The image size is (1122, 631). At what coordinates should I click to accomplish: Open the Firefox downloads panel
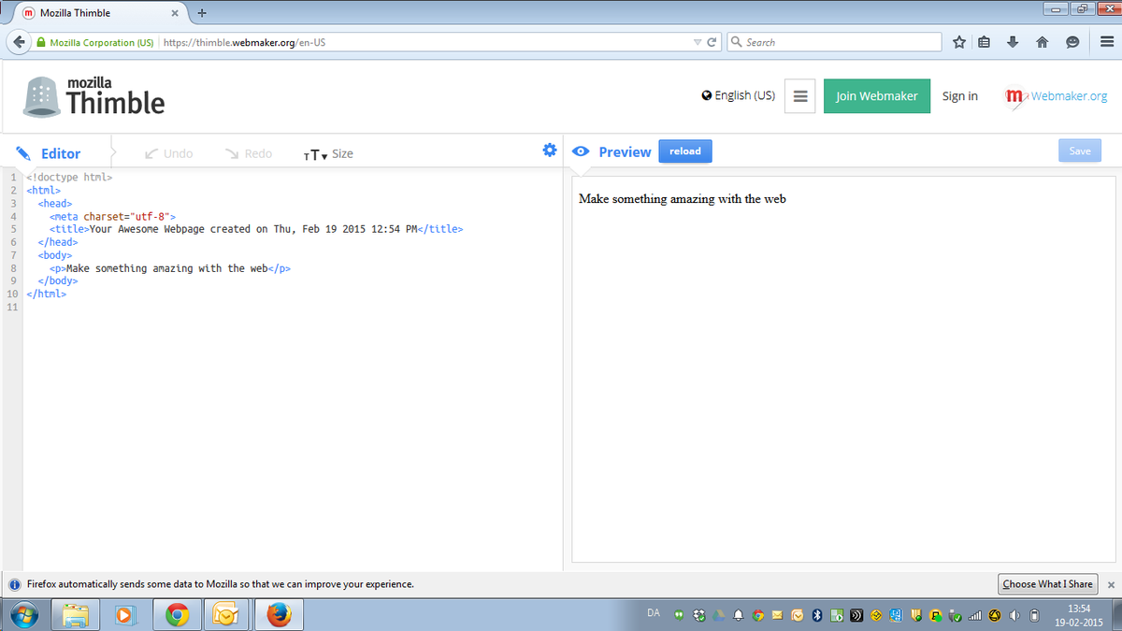pos(1013,42)
